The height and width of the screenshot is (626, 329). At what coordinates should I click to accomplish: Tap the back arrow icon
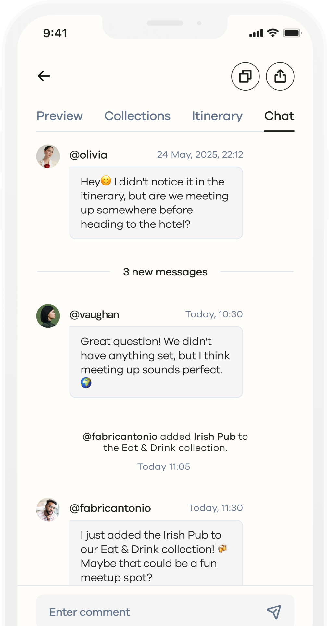tap(44, 76)
